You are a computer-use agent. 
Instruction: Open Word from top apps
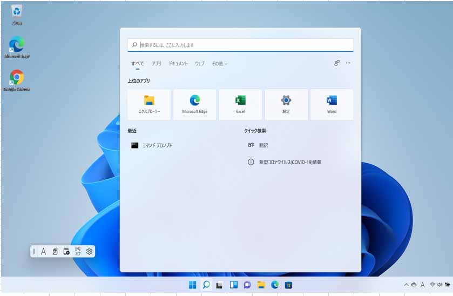332,104
